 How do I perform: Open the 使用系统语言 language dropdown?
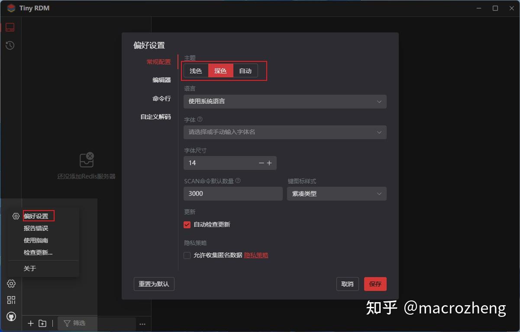coord(285,102)
